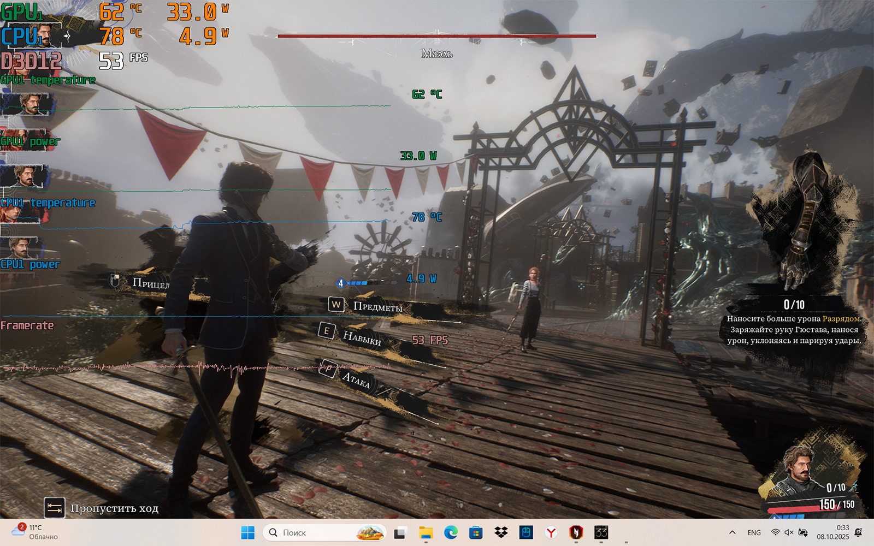
Task: Launch Dropbox from the taskbar
Action: (501, 532)
